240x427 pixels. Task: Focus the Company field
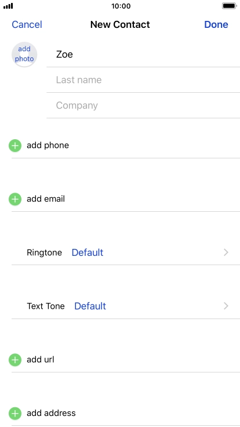click(143, 106)
